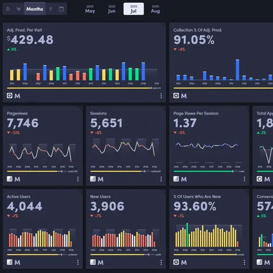Screen dimensions: 273x273
Task: Select the Aug 2025 period
Action: (x=155, y=9)
